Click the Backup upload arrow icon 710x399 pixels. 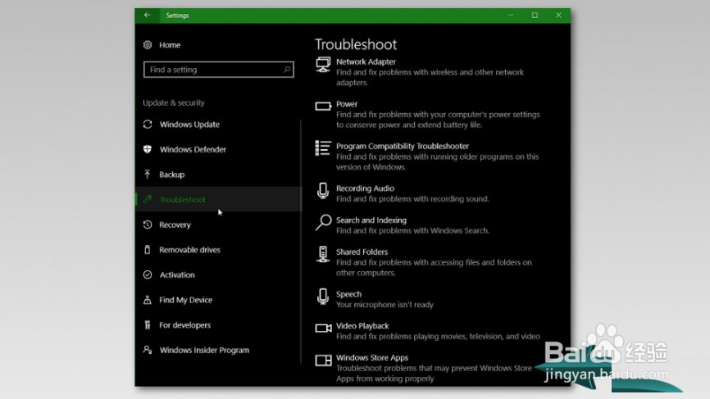click(x=148, y=175)
